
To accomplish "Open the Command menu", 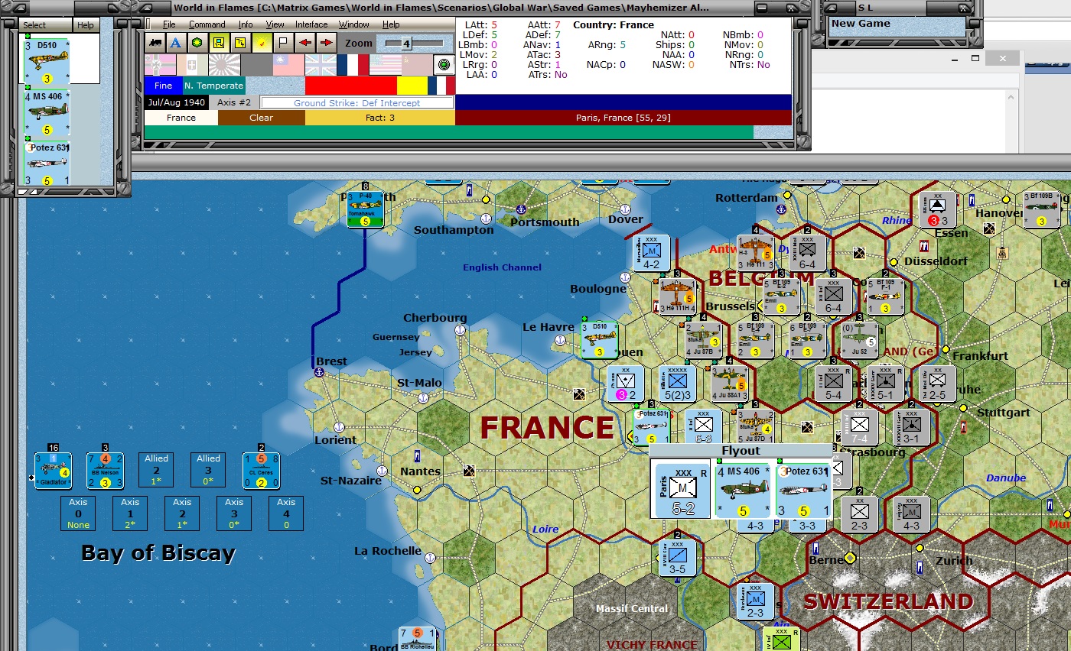I will pos(207,25).
